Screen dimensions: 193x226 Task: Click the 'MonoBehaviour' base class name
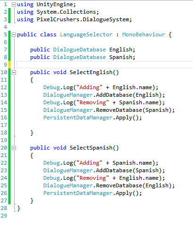coord(144,34)
